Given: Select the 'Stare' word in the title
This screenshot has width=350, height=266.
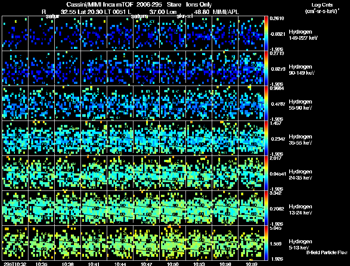Looking at the screenshot, I should tap(174, 5).
